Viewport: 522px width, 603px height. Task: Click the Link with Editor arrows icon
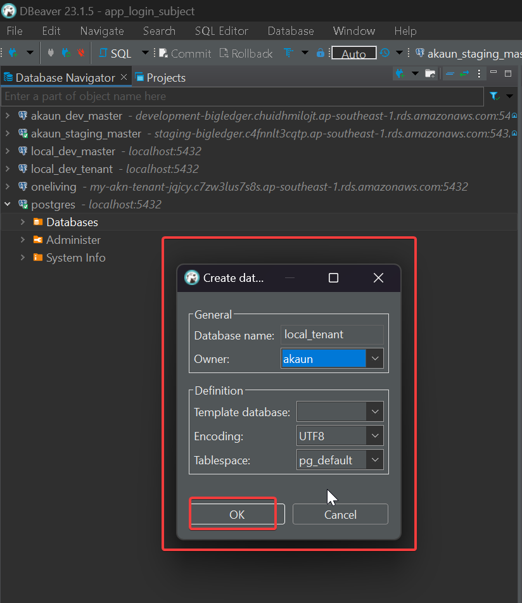pos(464,74)
